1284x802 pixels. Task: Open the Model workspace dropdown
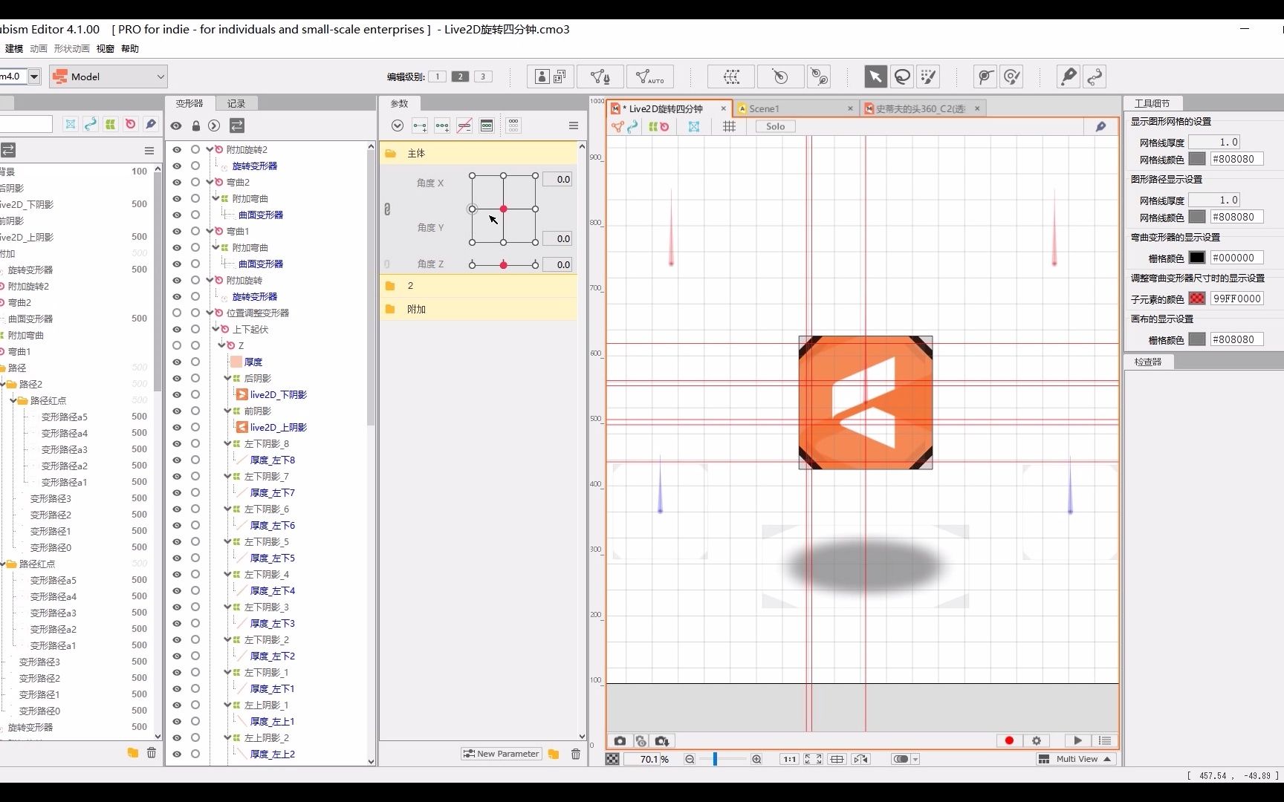[x=108, y=76]
